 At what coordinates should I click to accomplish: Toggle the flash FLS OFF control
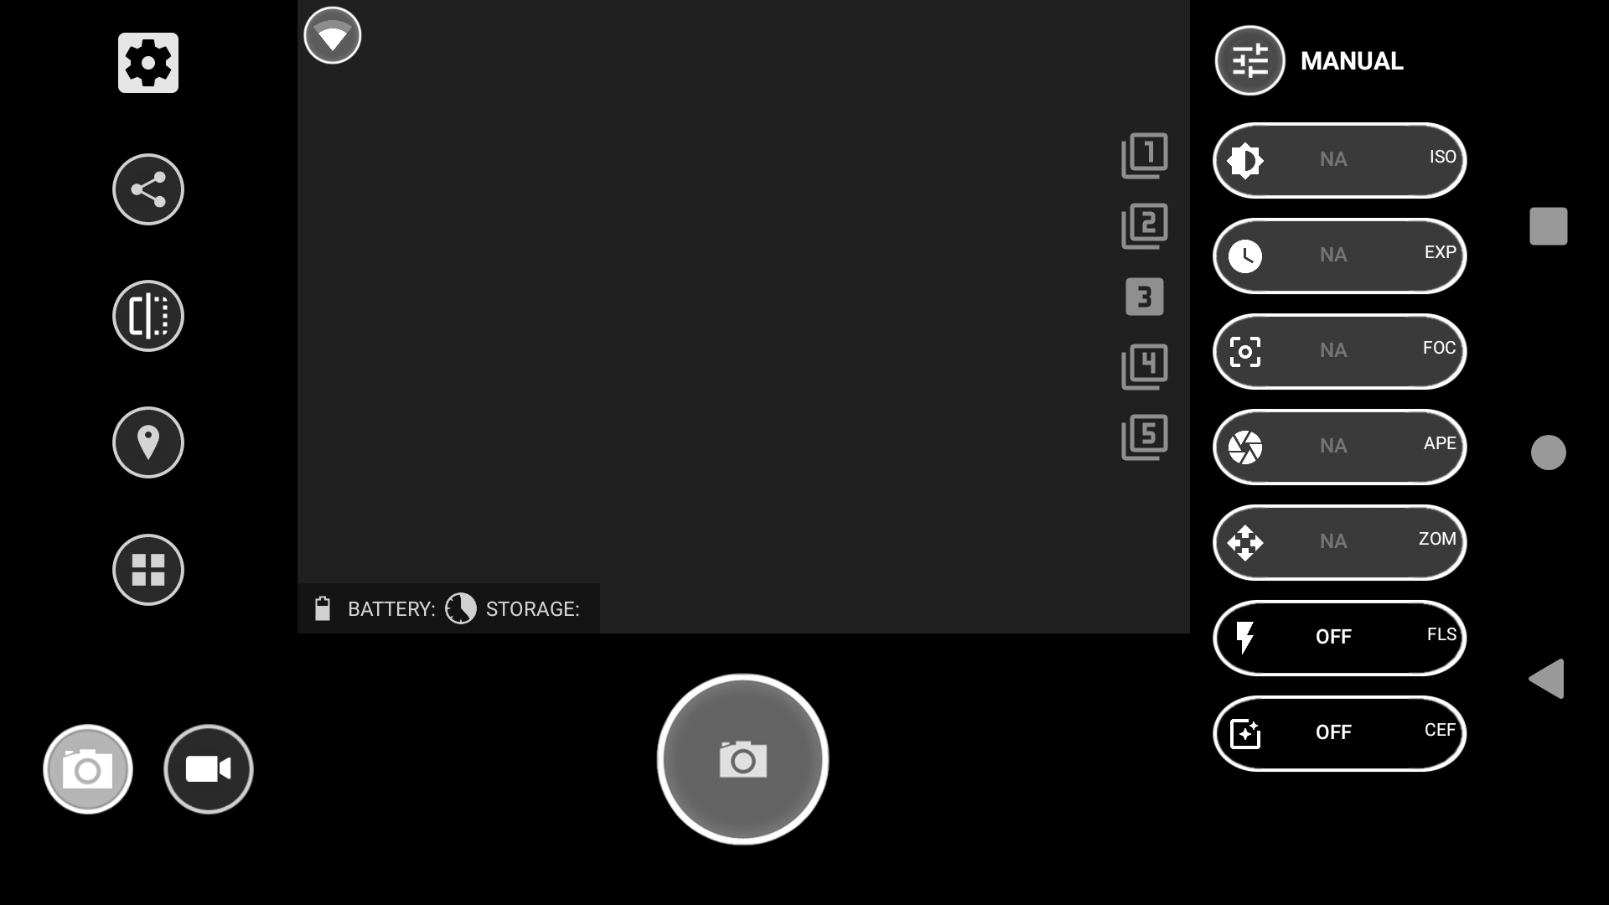(x=1339, y=638)
